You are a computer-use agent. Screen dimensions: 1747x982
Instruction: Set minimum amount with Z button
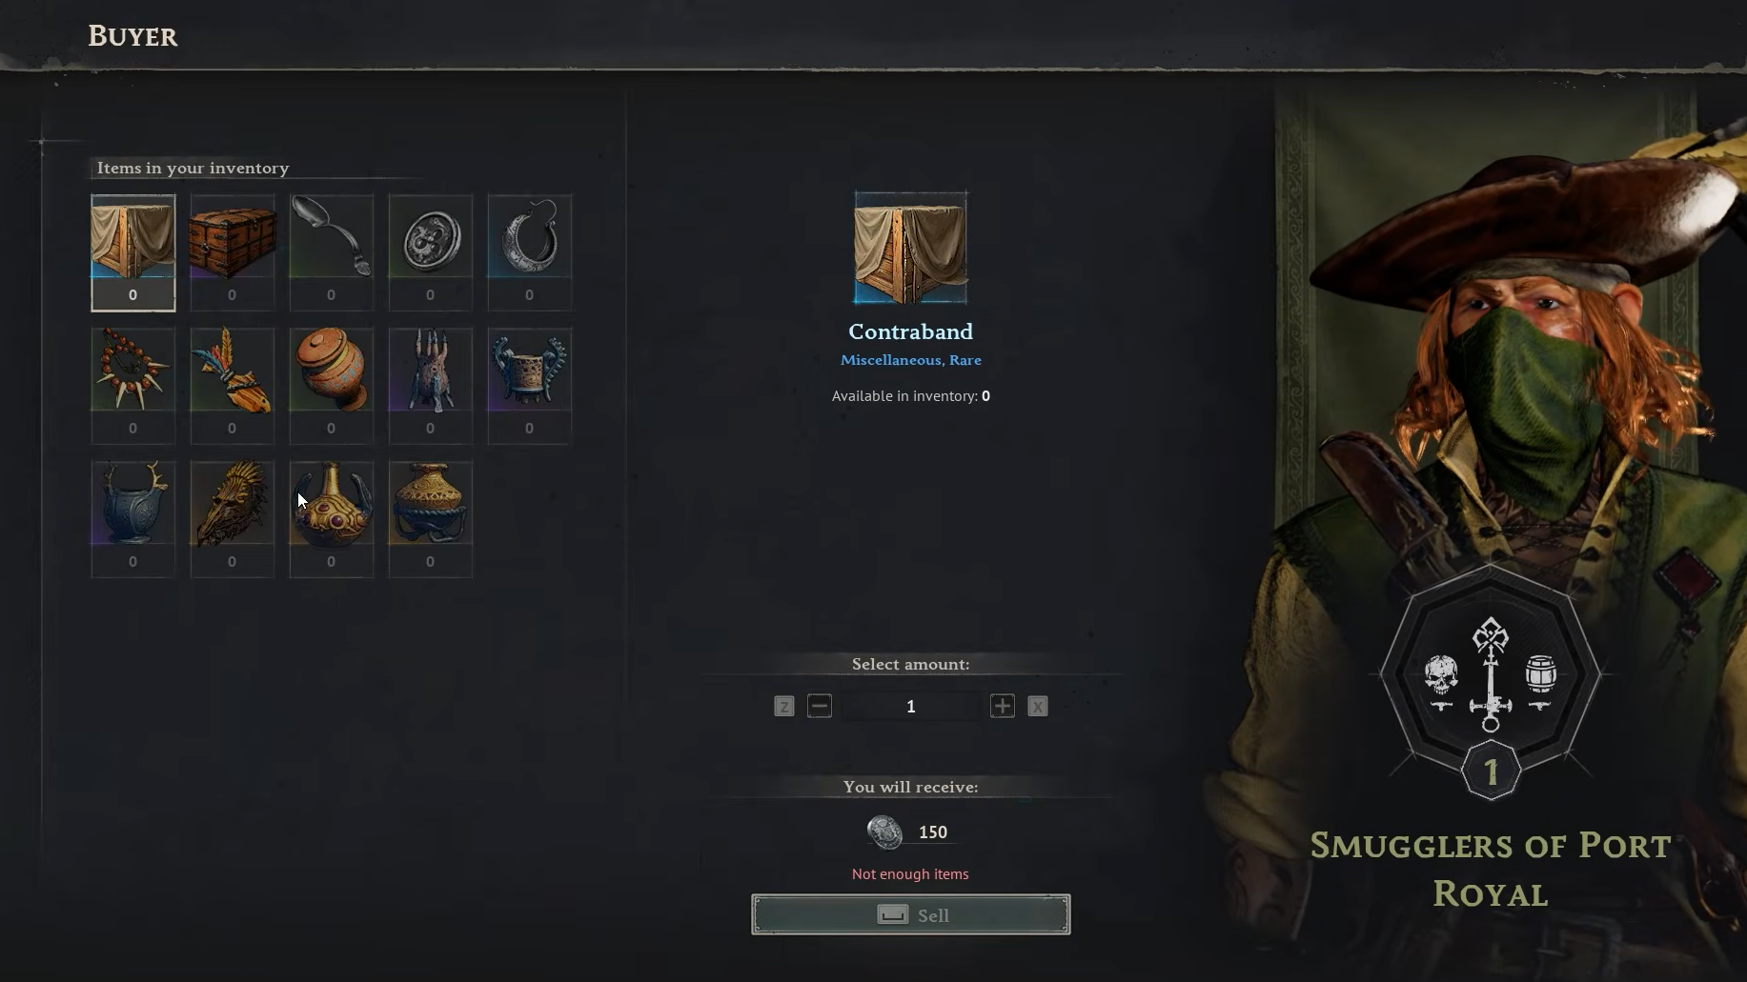coord(784,706)
